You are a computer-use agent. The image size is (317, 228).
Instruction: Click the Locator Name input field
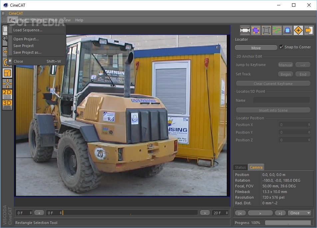[x=282, y=100]
